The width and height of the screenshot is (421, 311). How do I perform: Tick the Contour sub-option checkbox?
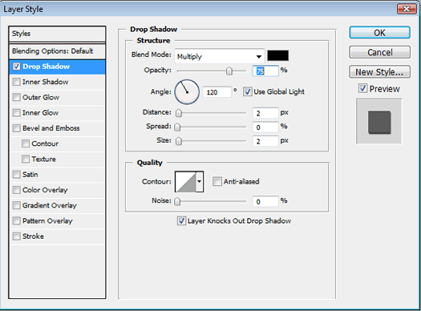click(x=26, y=143)
